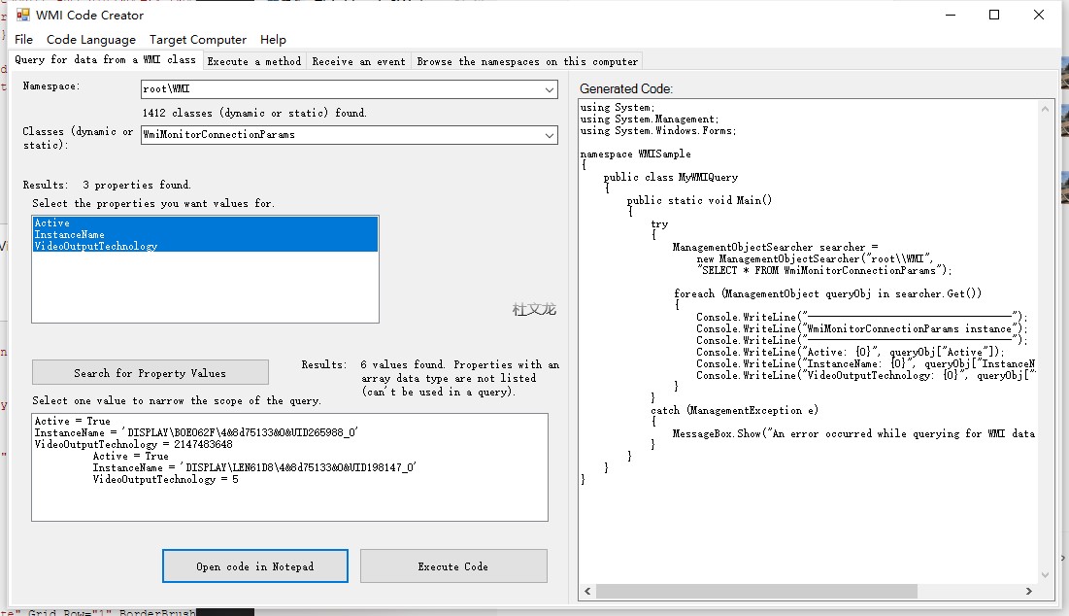Open the Code Language menu
This screenshot has height=616, width=1069.
click(91, 40)
